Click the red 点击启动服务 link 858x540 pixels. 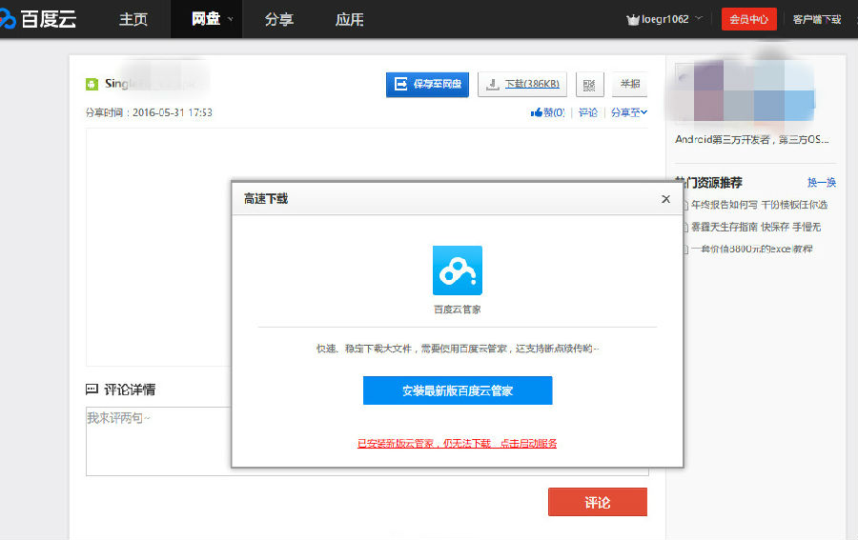pyautogui.click(x=528, y=443)
